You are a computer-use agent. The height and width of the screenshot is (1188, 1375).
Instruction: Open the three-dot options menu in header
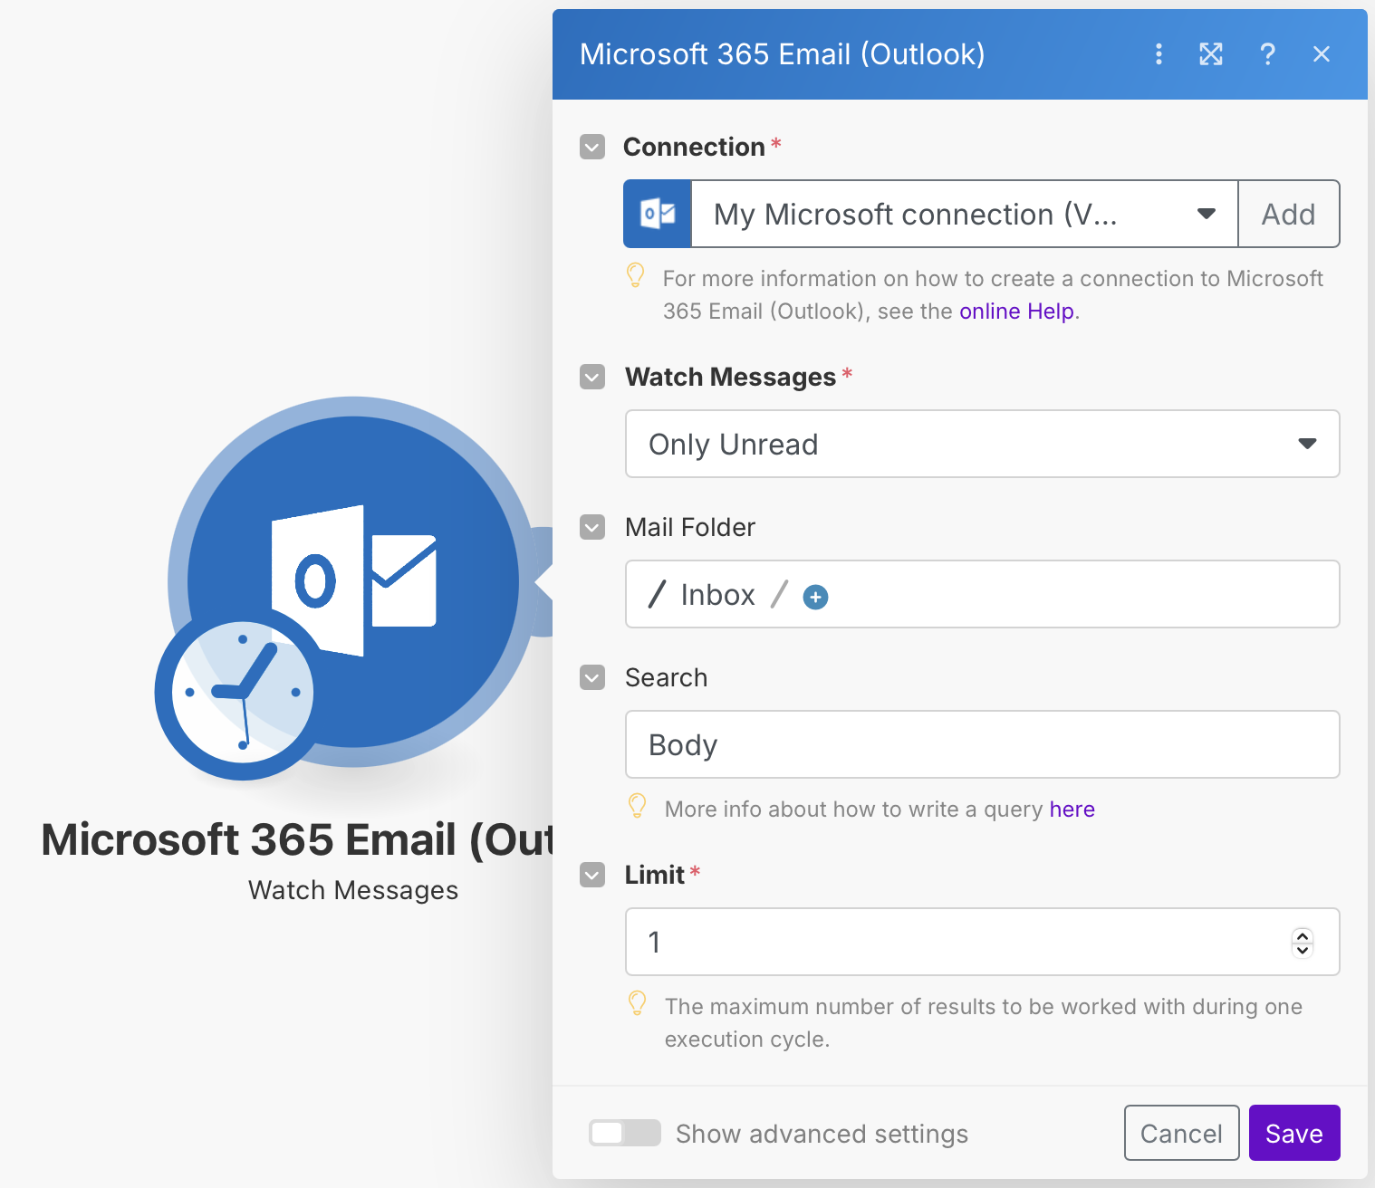1159,54
